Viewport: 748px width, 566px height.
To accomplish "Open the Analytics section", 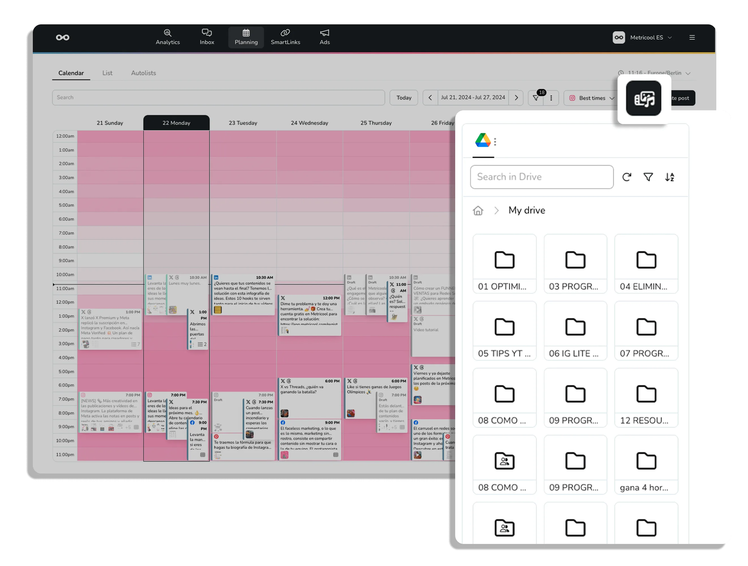I will tap(168, 37).
